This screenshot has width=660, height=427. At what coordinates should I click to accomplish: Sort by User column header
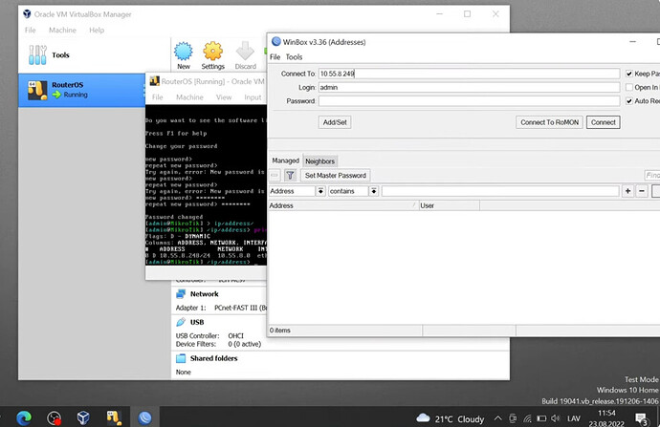point(450,205)
